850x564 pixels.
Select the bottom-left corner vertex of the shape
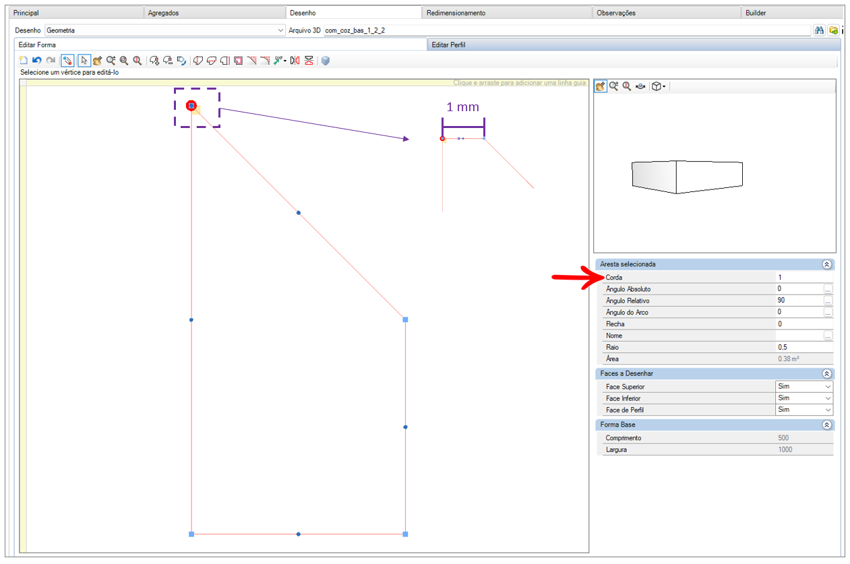191,534
